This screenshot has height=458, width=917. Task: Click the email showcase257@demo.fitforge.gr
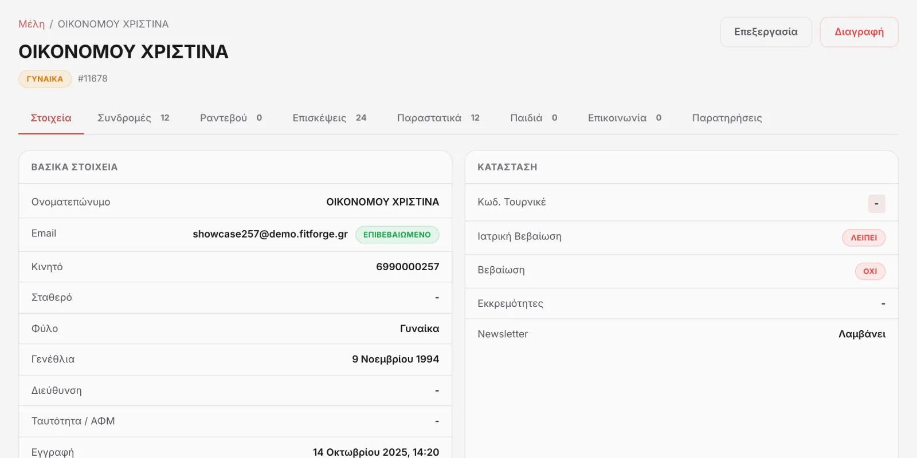[x=270, y=234]
